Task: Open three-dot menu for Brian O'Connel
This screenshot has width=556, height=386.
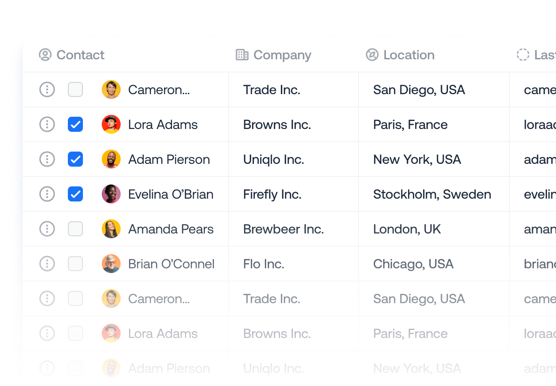Action: [x=47, y=264]
